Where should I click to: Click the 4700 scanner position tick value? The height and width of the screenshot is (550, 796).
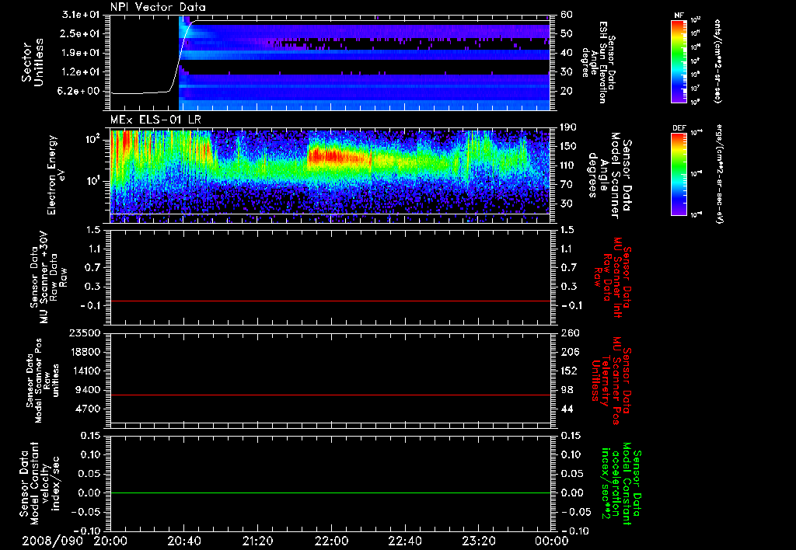pyautogui.click(x=87, y=409)
